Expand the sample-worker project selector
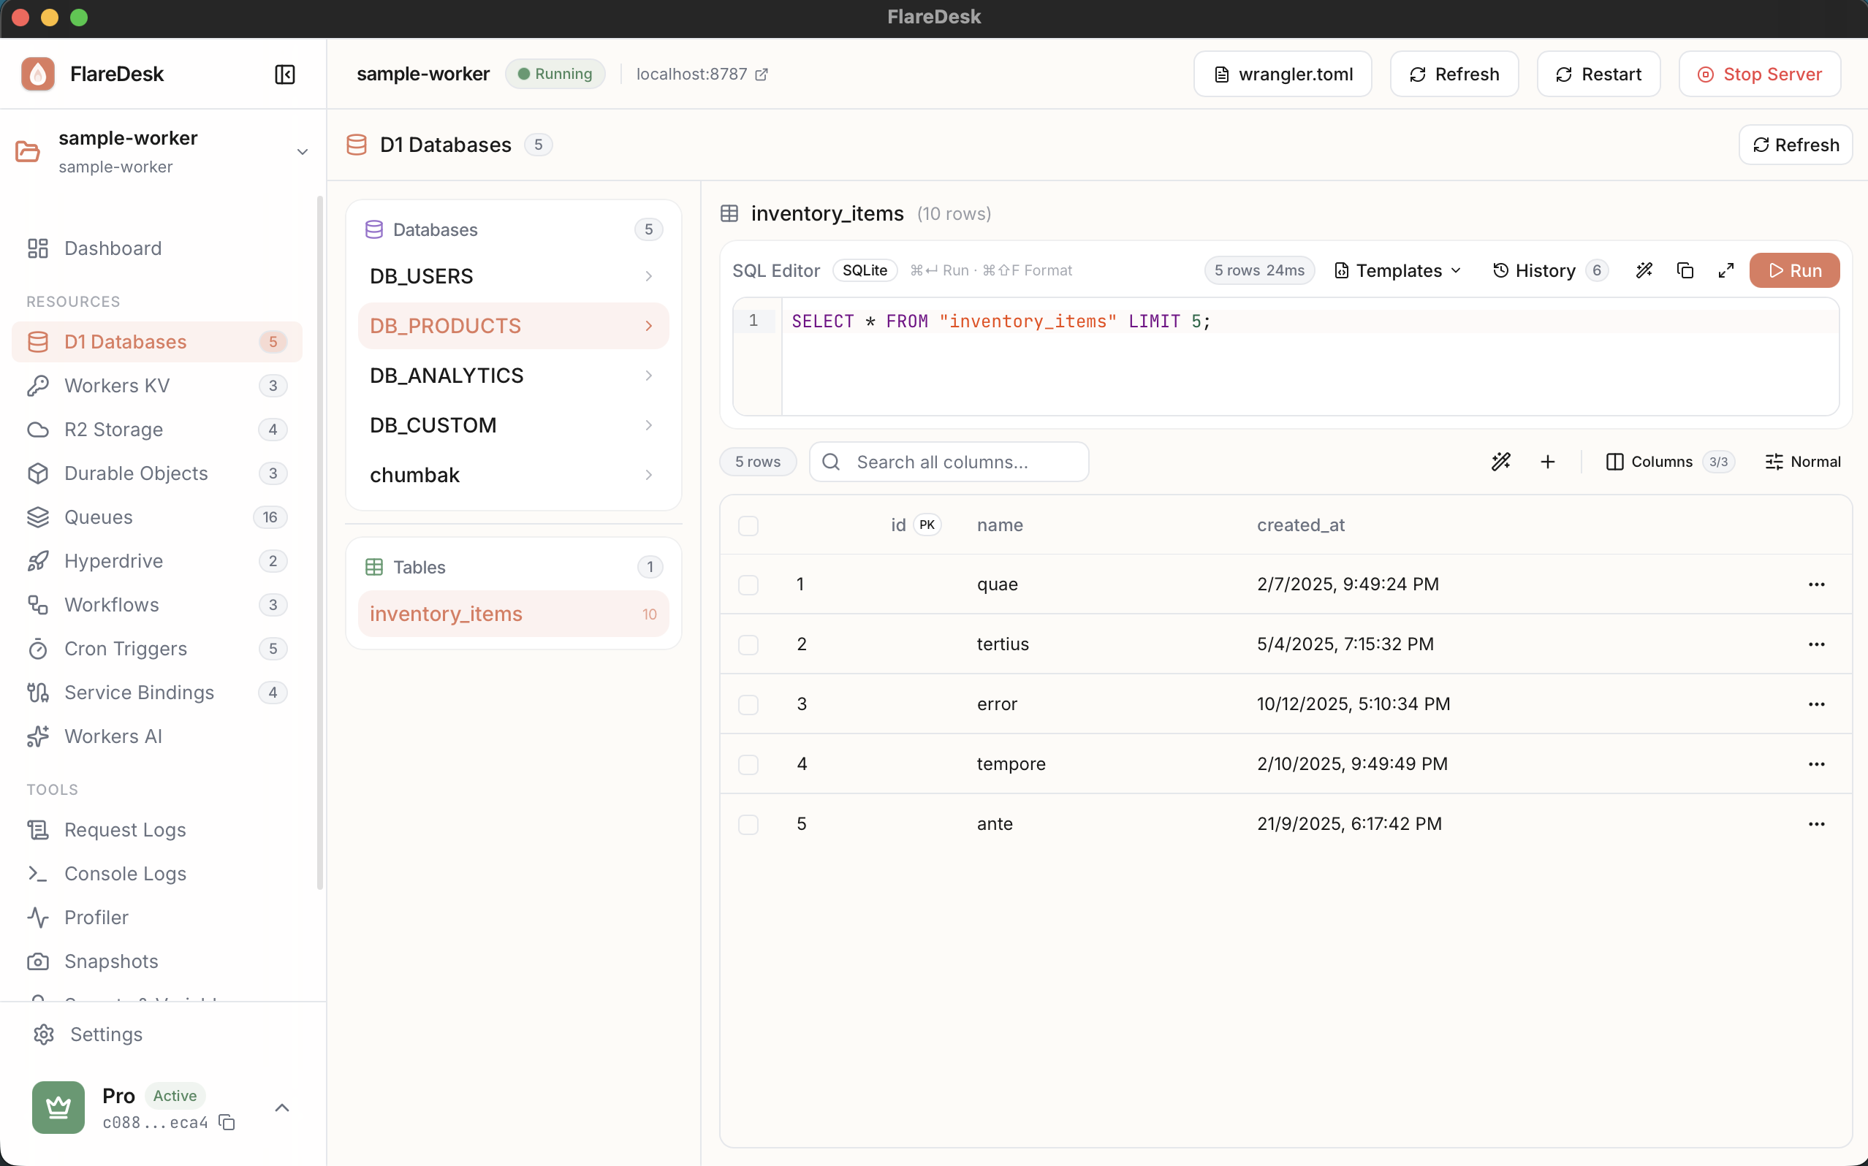 coord(302,152)
